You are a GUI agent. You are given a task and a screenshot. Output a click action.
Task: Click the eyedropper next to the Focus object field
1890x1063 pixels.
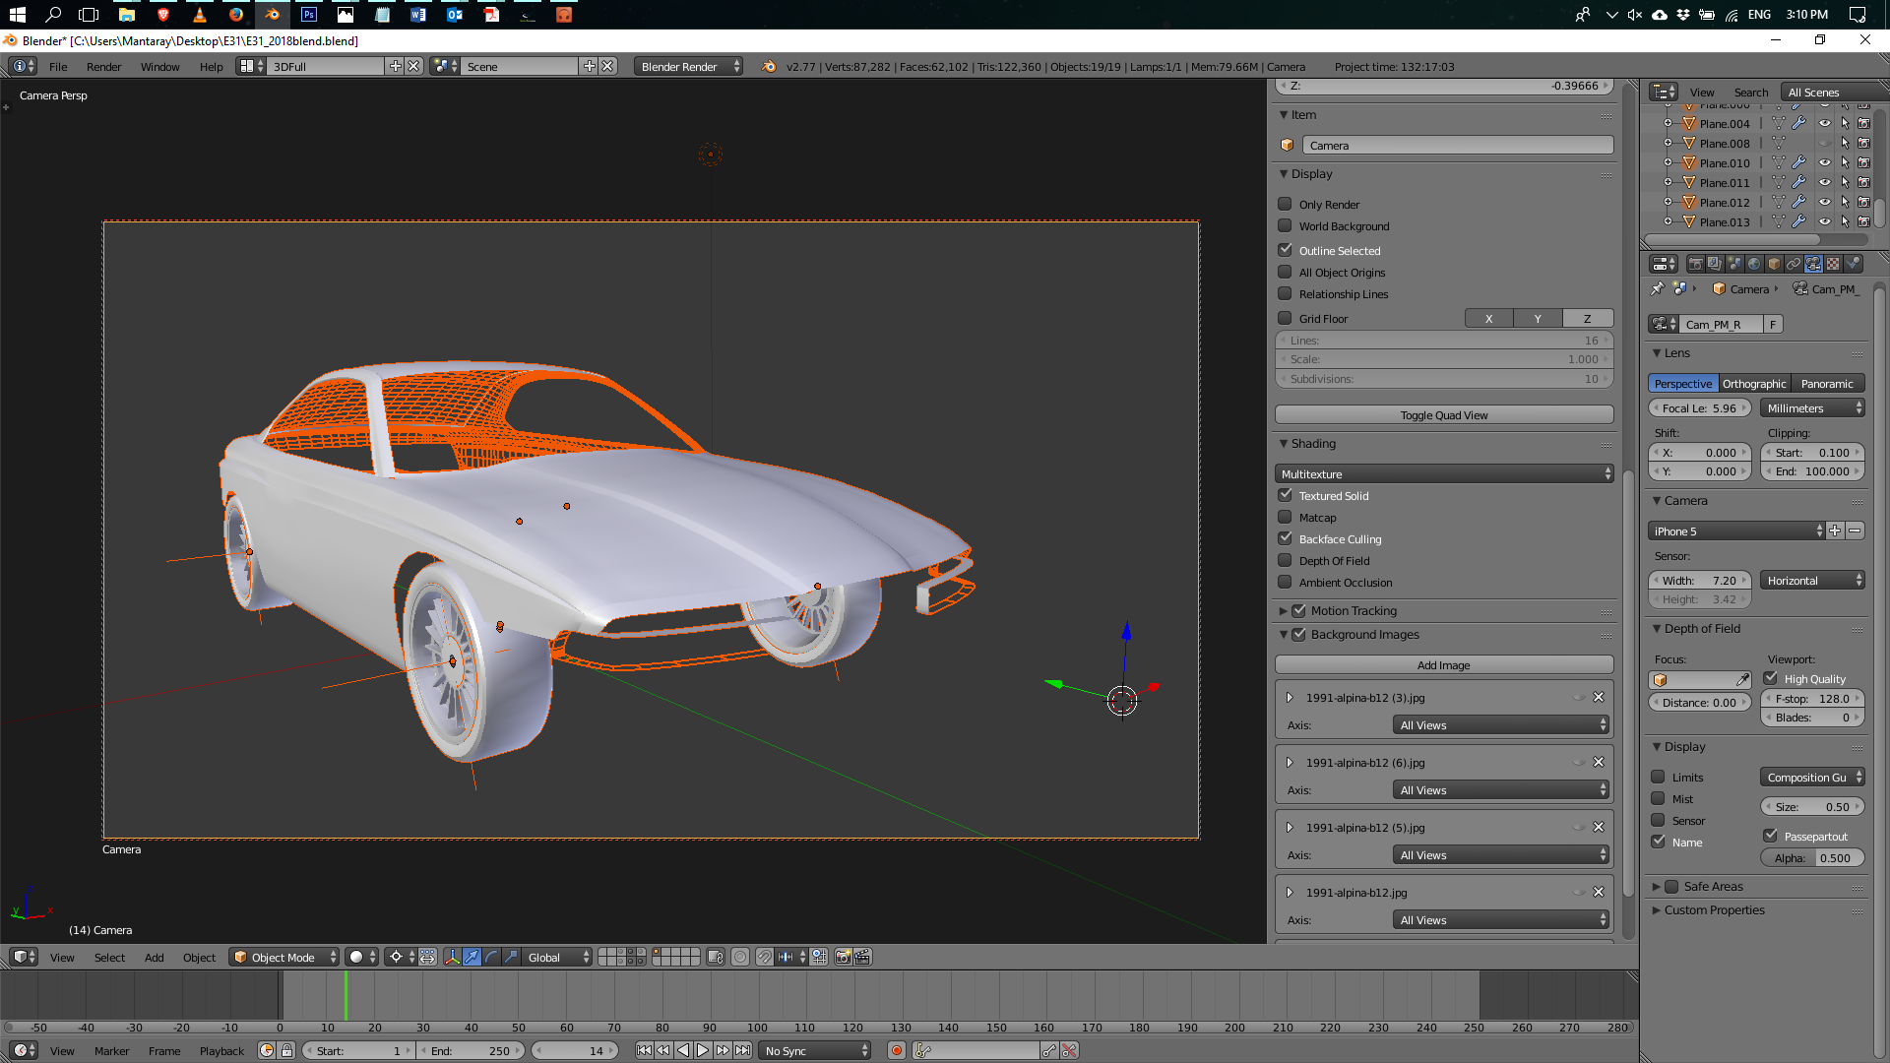(x=1742, y=679)
